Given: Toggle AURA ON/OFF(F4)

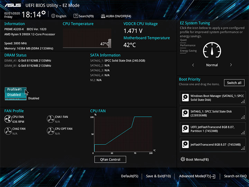Looking at the screenshot, I should coord(116,16).
